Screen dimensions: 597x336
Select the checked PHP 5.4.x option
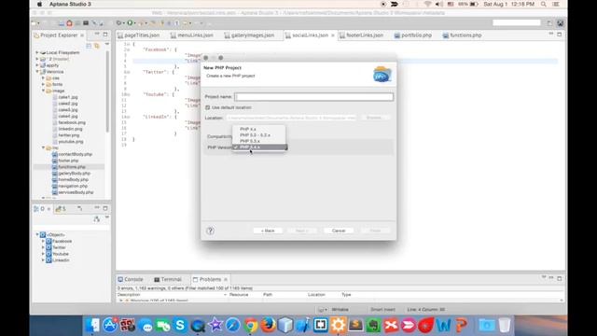[x=259, y=147]
